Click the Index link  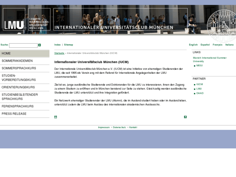click(57, 45)
